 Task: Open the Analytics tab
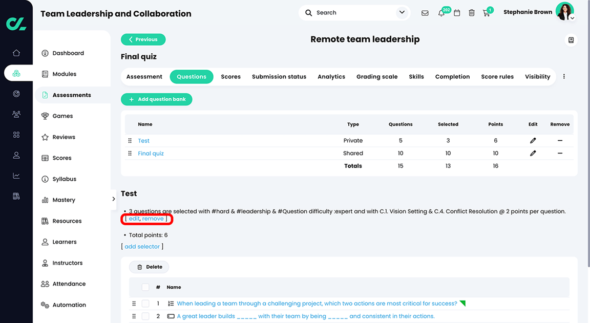pos(331,77)
